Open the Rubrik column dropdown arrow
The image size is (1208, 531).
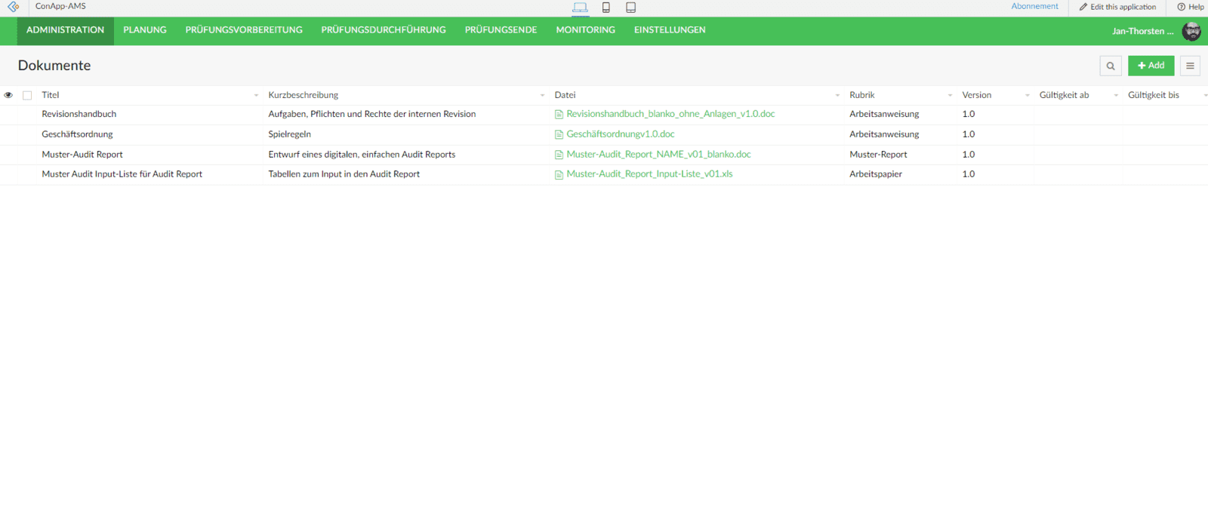(950, 96)
